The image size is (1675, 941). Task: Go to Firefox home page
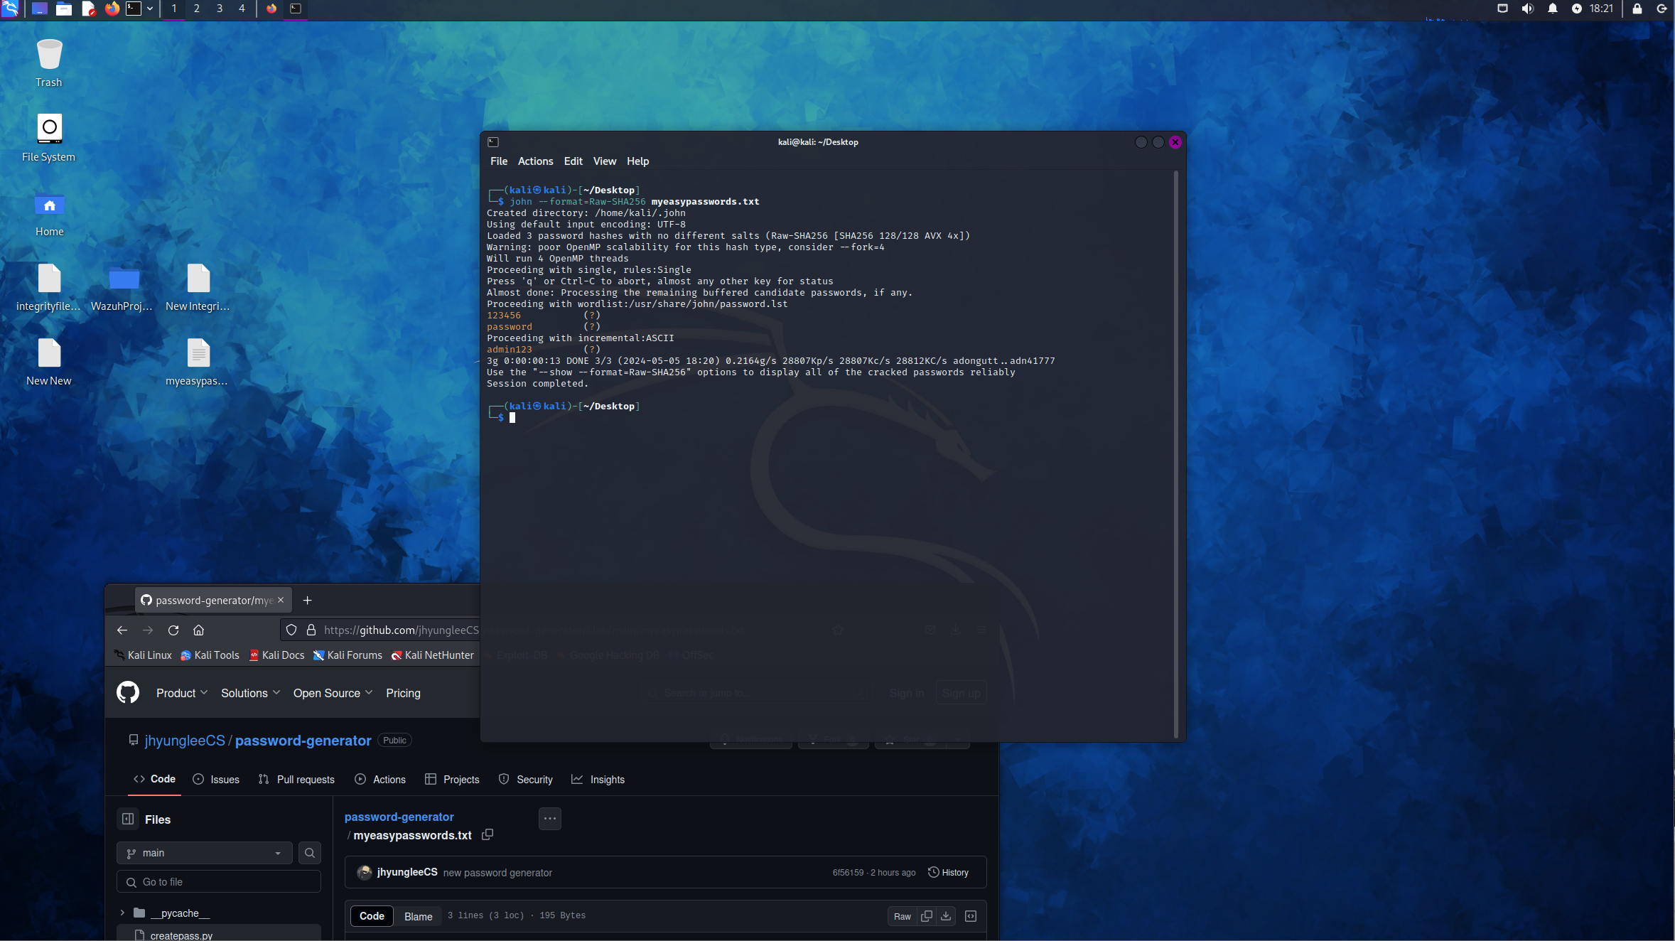[x=199, y=630]
